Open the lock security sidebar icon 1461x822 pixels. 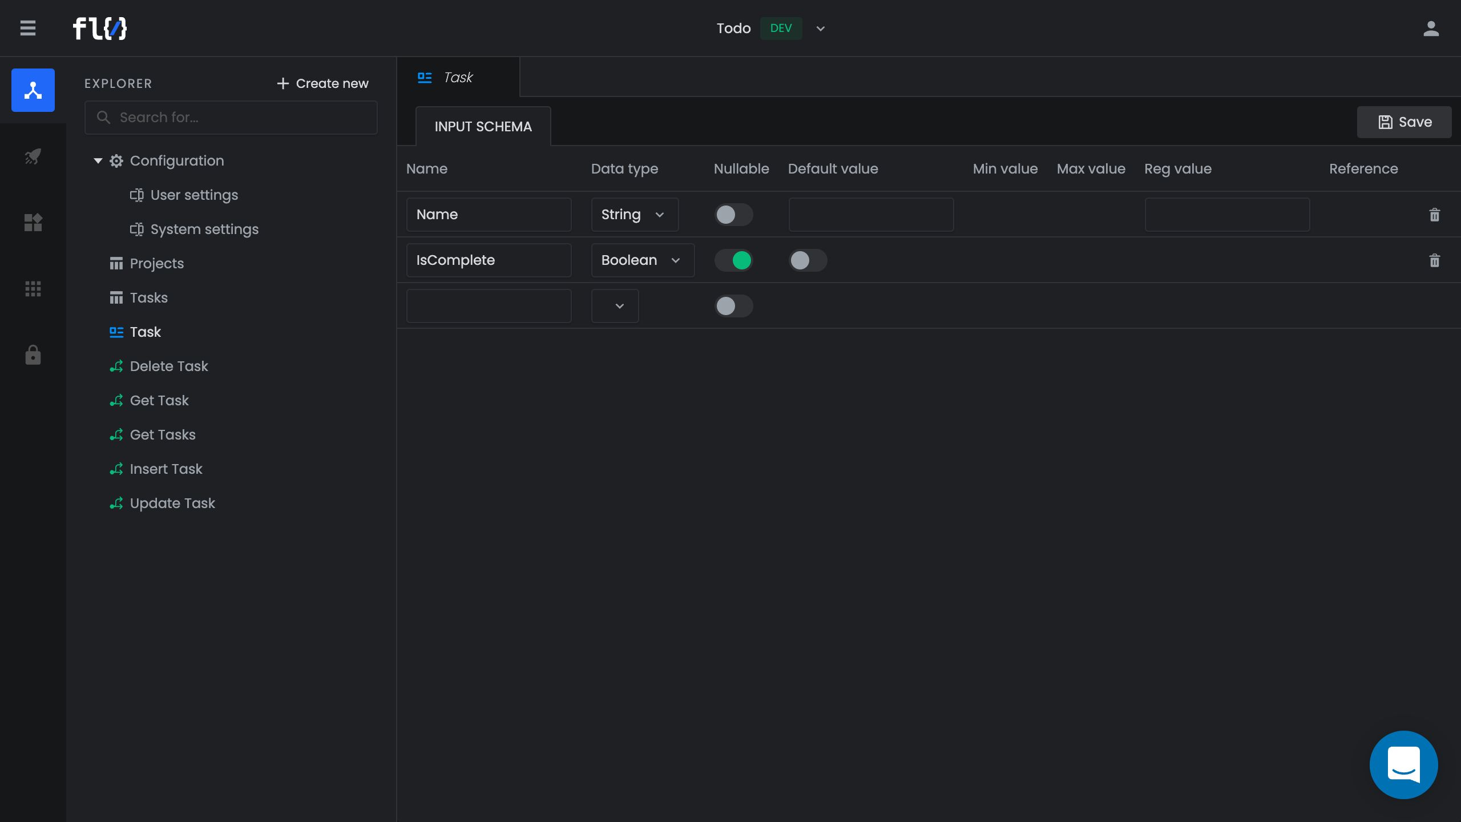pos(33,355)
